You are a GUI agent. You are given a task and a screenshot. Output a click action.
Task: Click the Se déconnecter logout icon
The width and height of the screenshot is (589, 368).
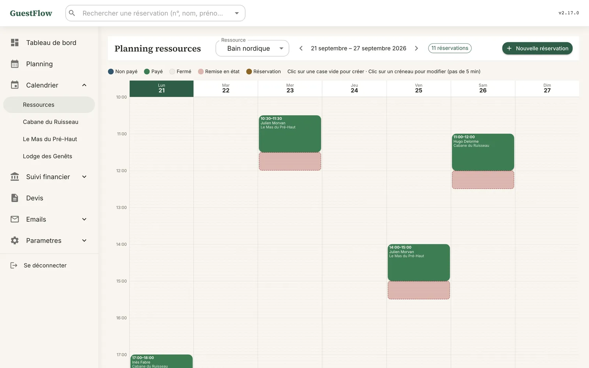(x=14, y=265)
